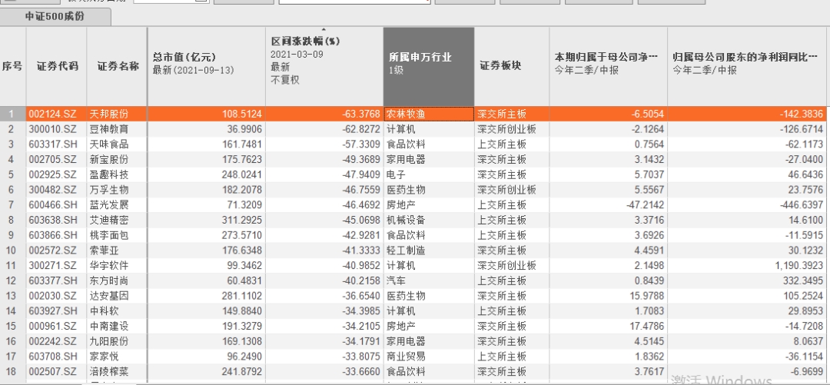
Task: Click the range change value -62.8272
Action: click(x=324, y=129)
